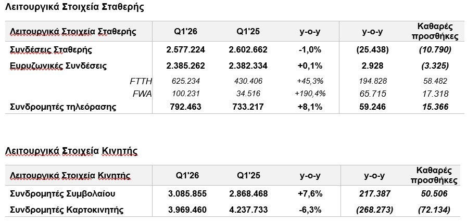467x221 pixels.
Task: Select the FWA row label
Action: (x=142, y=94)
